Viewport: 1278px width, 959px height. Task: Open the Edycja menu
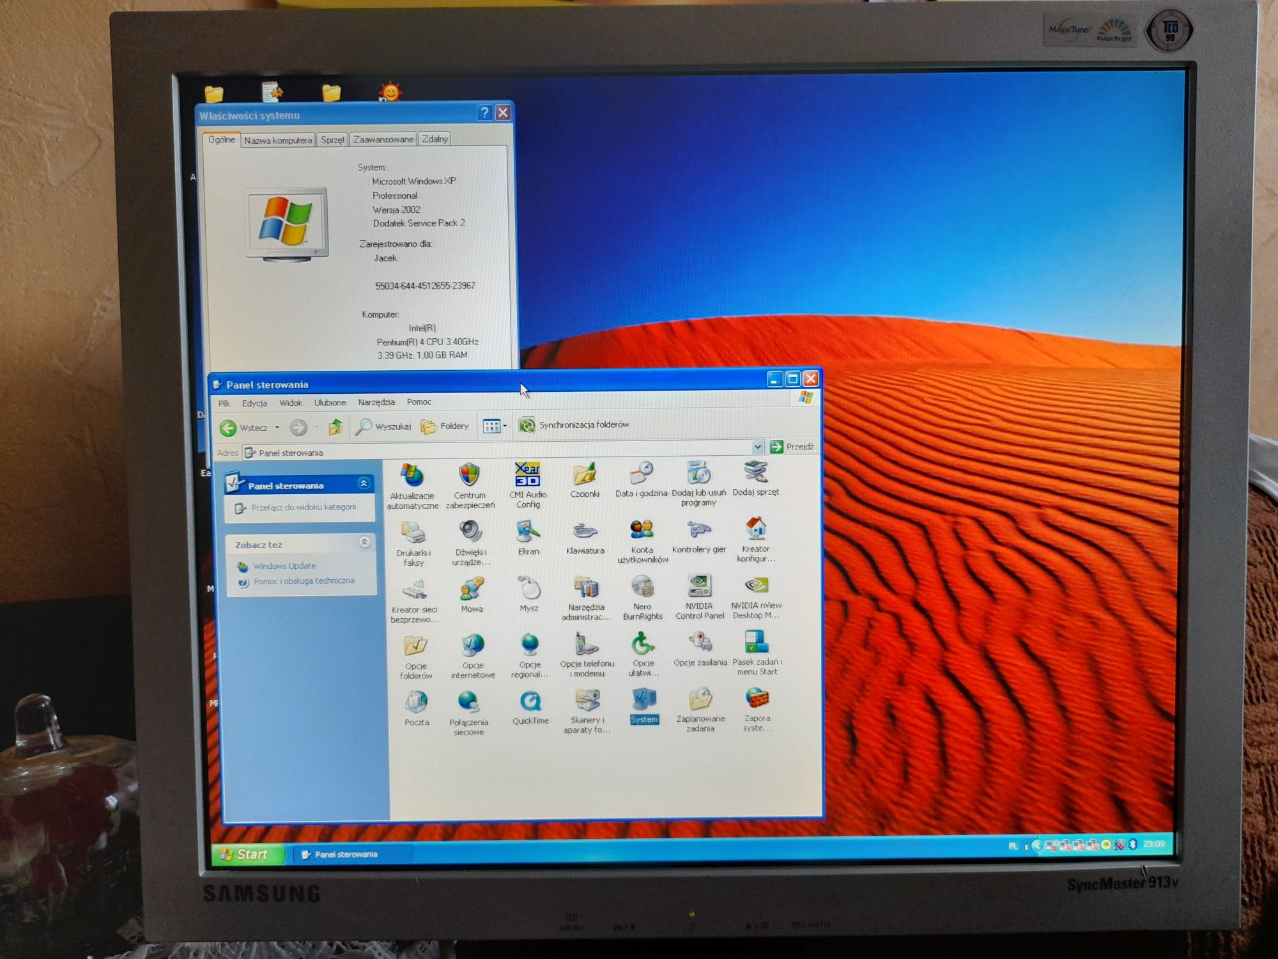(x=254, y=403)
